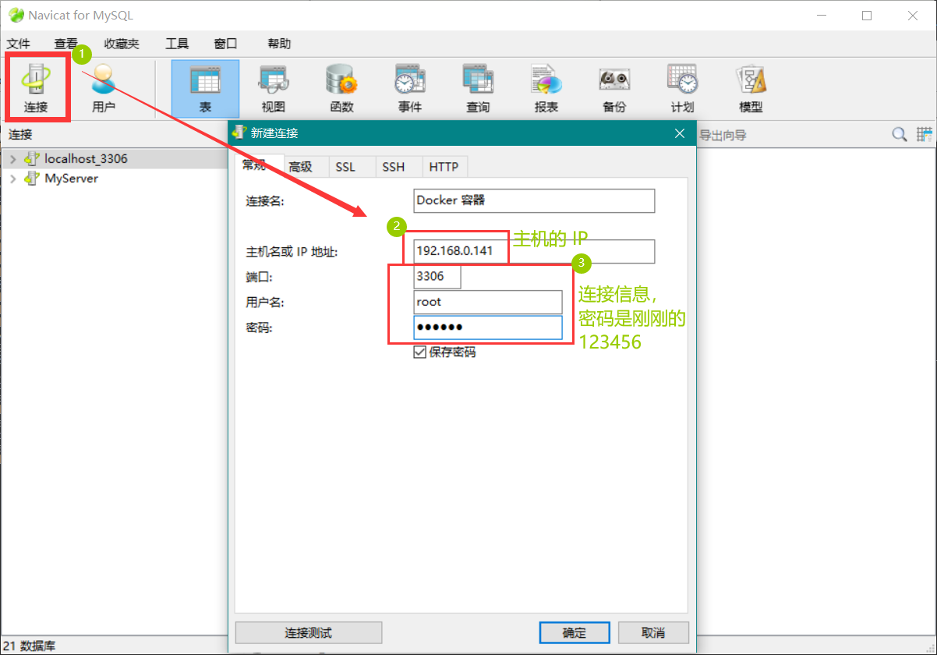937x655 pixels.
Task: Select the Query (查询) toolbar icon
Action: (x=478, y=87)
